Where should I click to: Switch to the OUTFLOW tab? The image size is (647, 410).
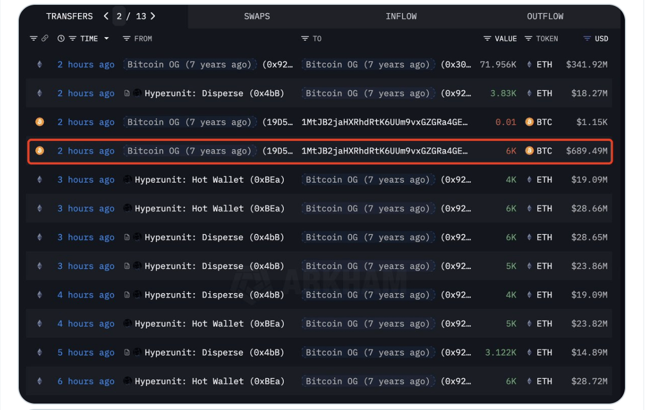point(545,16)
